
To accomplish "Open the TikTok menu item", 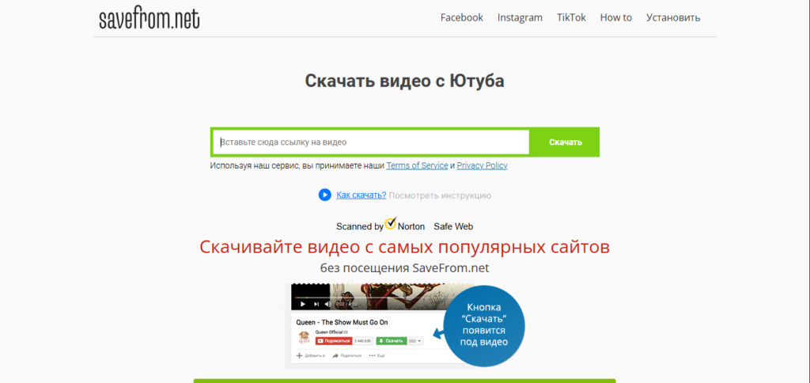I will pos(571,17).
